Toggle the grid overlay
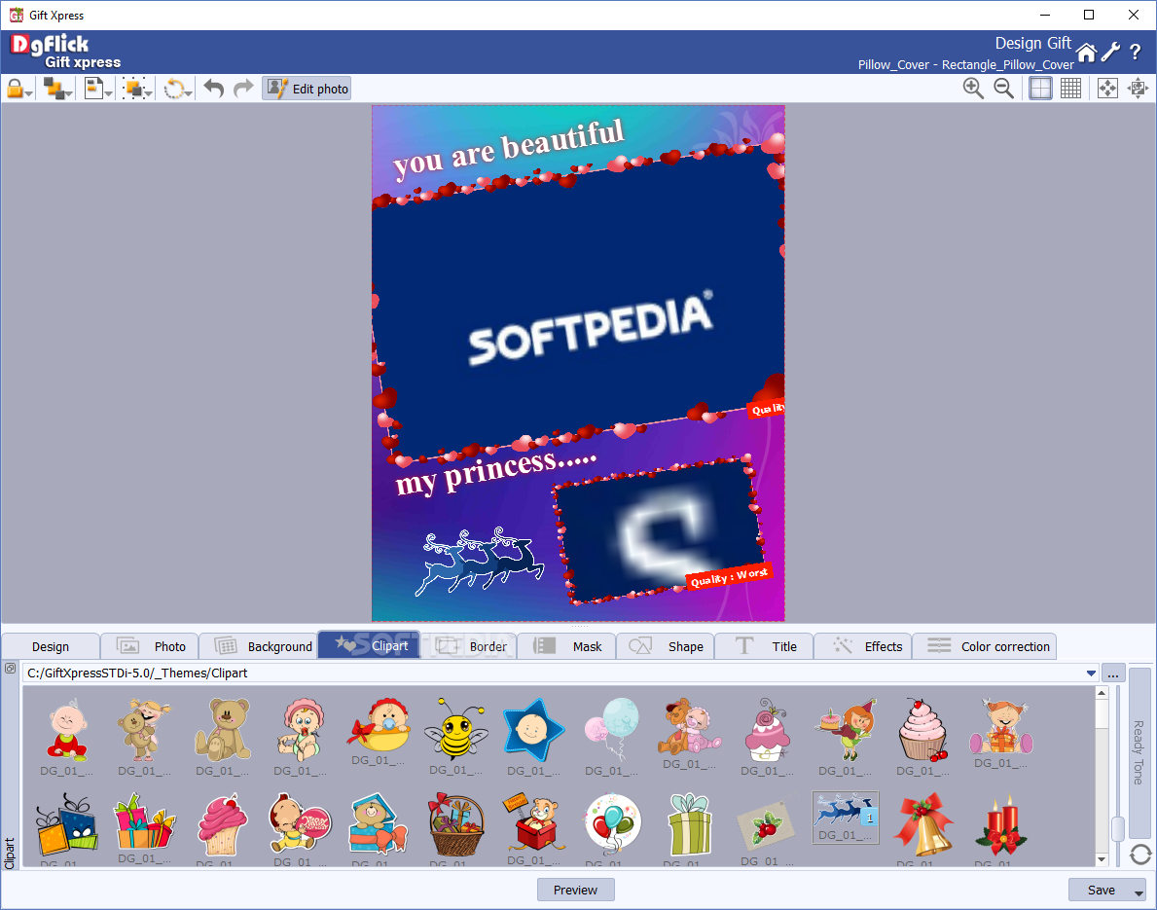Screen dimensions: 1157x910 [1070, 89]
